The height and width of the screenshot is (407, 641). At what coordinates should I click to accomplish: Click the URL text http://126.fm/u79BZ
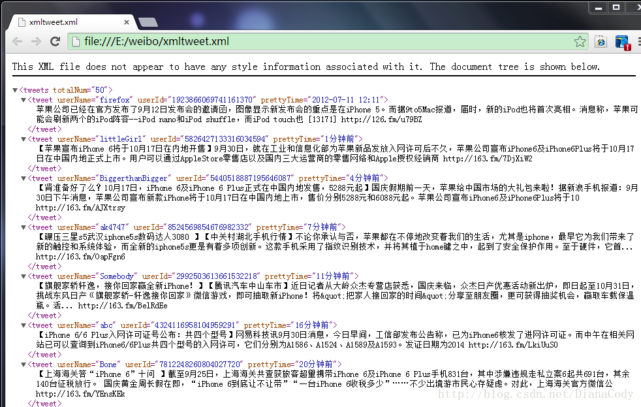tap(381, 120)
